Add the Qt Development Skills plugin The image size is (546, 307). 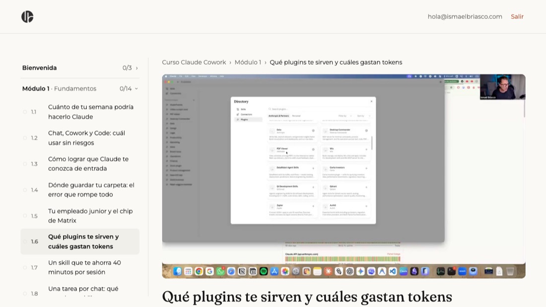[313, 187]
